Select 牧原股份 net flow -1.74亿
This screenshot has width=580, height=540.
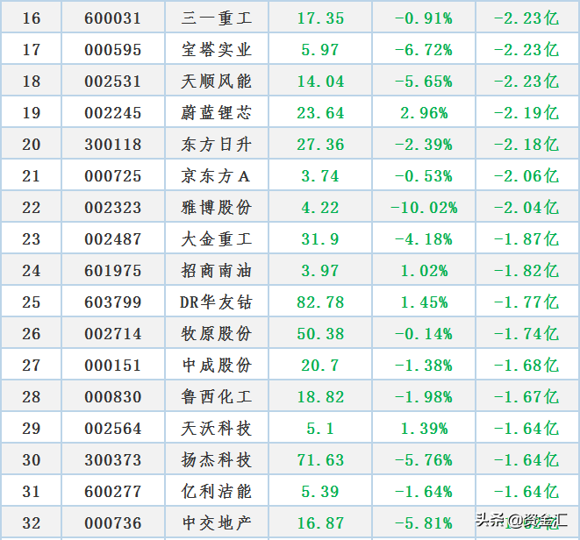tap(526, 334)
